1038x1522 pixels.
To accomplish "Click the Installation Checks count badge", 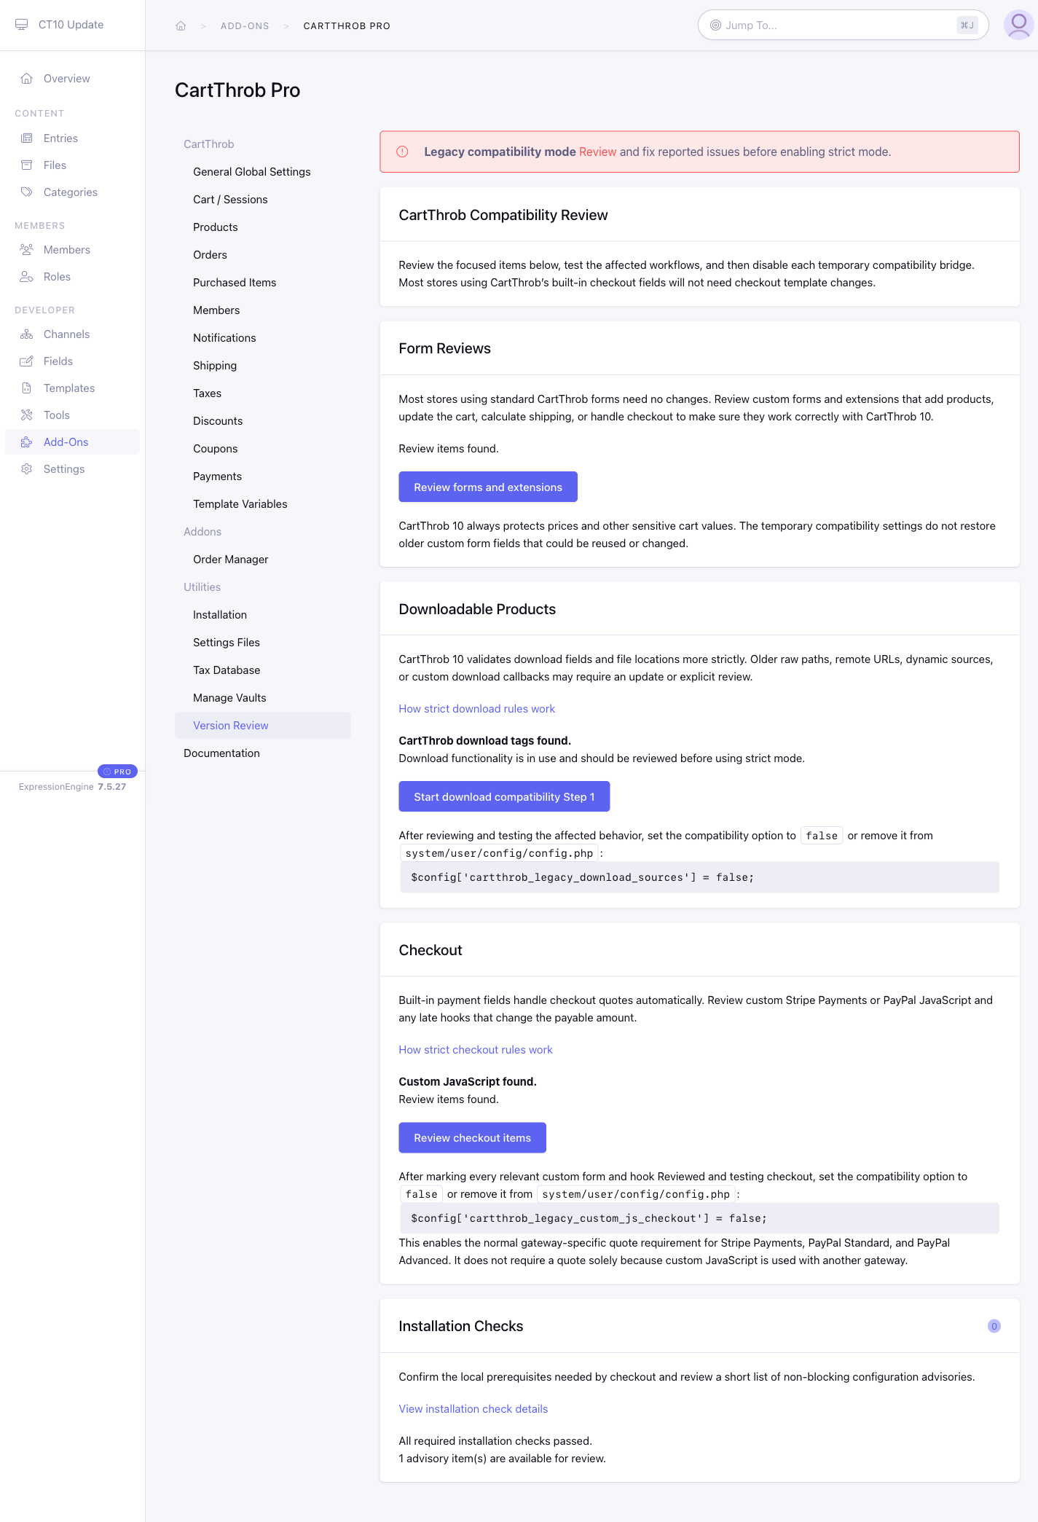I will 994,1326.
